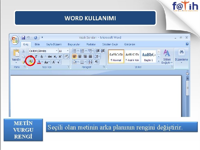
Task: Apply borders to the paragraph
Action: click(82, 62)
